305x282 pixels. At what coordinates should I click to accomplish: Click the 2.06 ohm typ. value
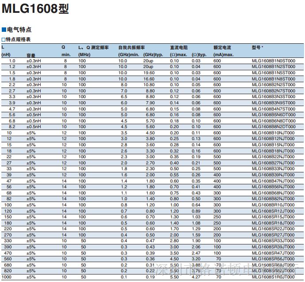[196, 247]
